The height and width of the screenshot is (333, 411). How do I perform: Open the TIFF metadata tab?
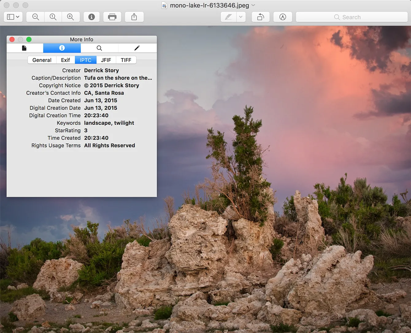coord(126,60)
